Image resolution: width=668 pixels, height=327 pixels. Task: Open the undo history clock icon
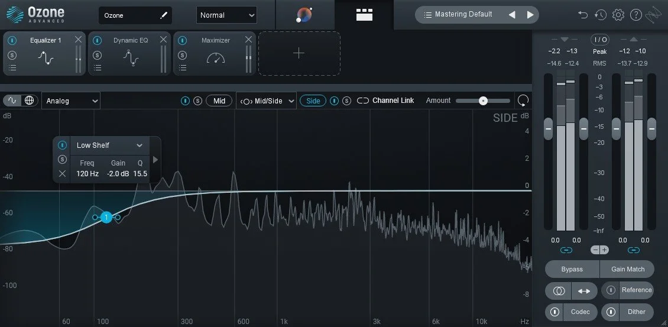[600, 15]
